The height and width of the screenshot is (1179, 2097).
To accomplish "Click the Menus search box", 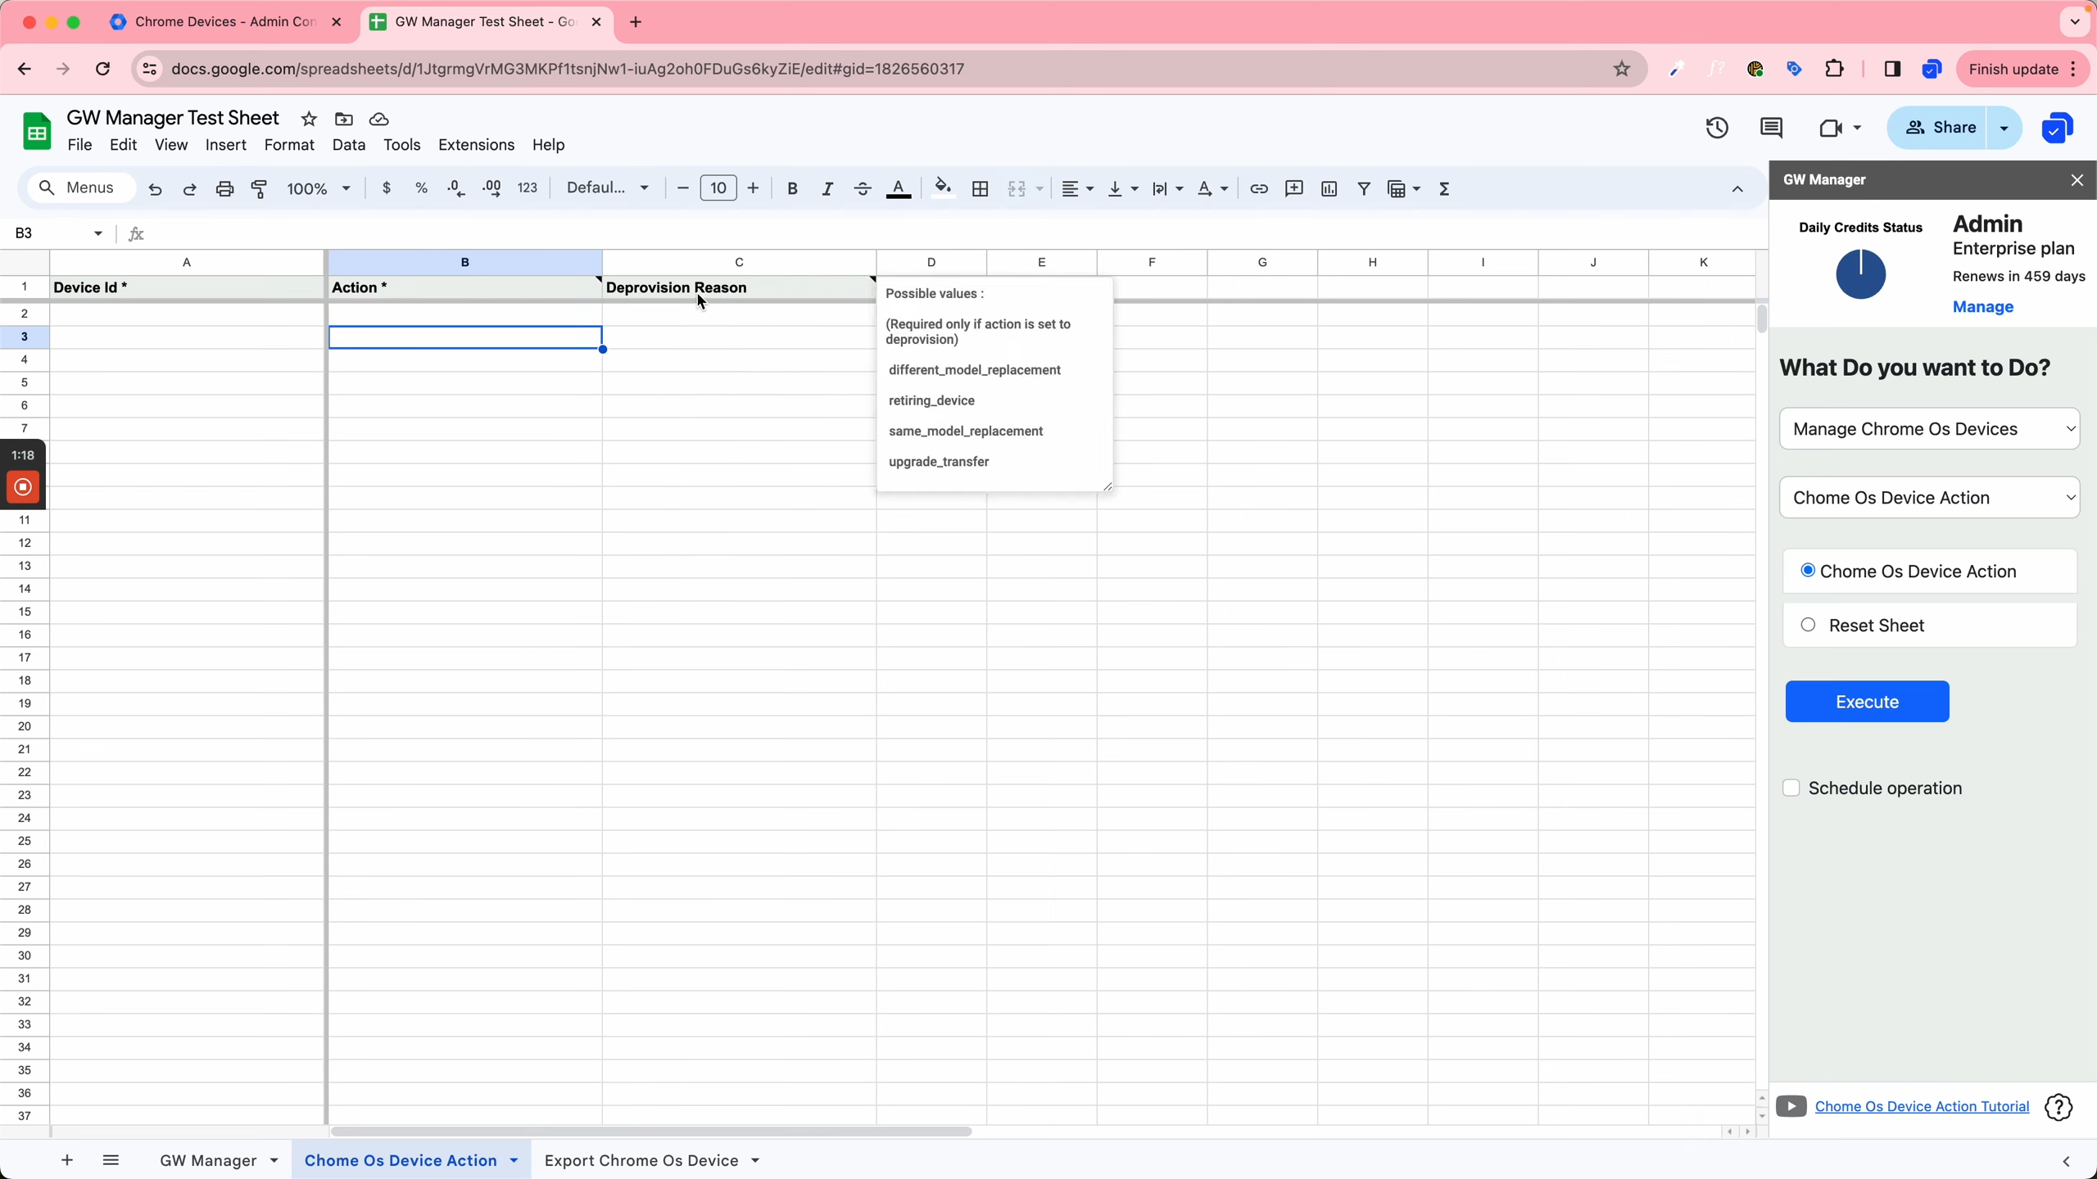I will (81, 188).
